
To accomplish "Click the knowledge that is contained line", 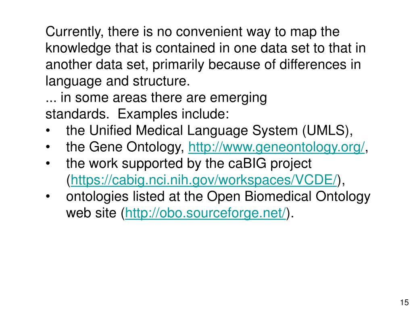I will [205, 48].
